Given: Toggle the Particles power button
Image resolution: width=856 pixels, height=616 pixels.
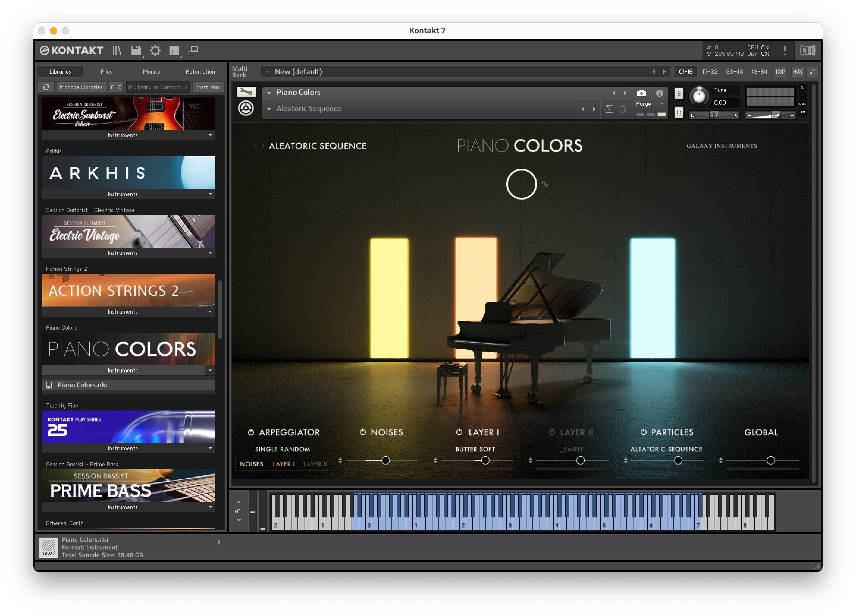Looking at the screenshot, I should click(644, 432).
